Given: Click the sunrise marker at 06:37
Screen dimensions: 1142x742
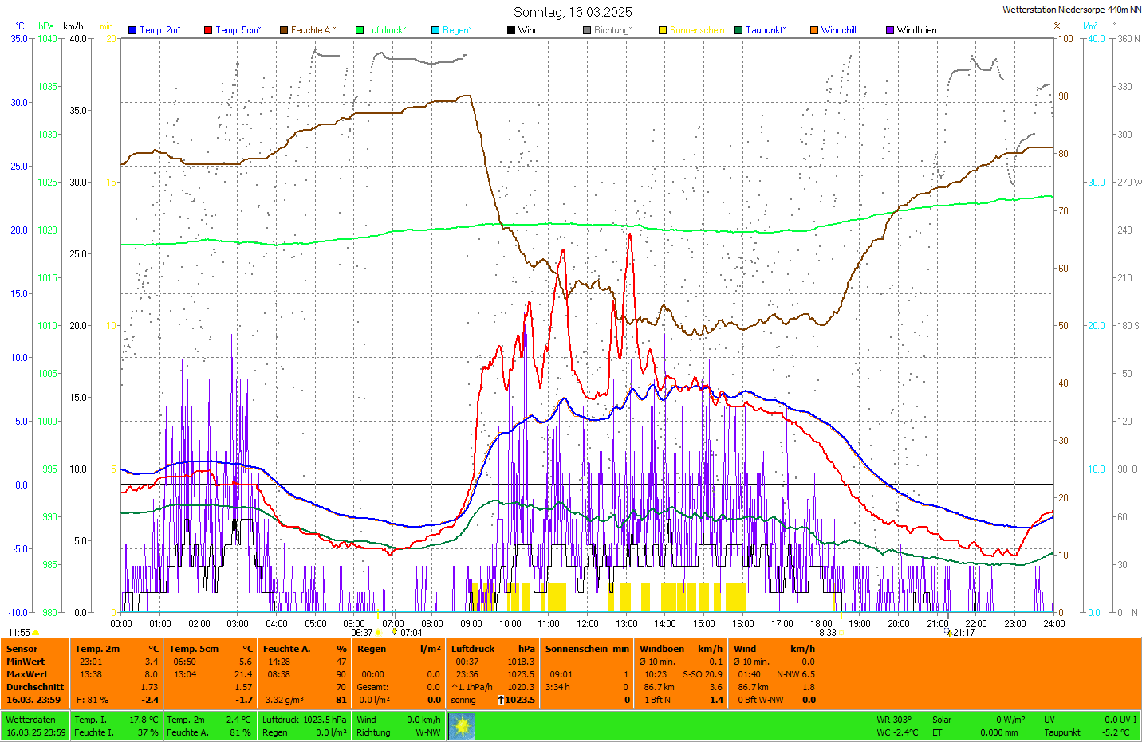Looking at the screenshot, I should click(x=378, y=633).
